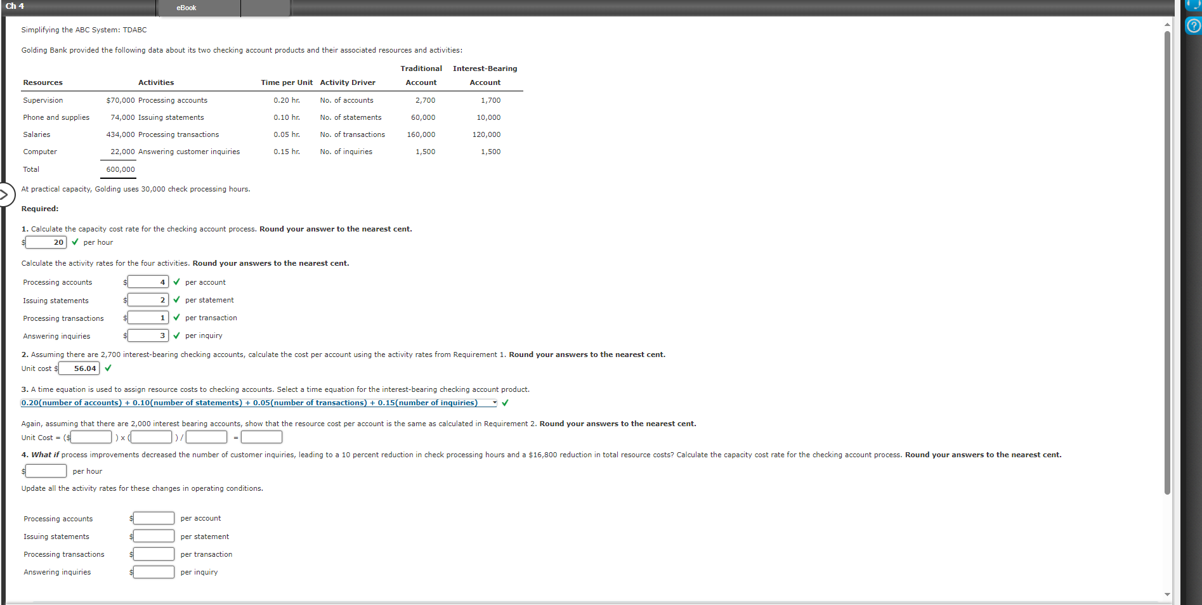This screenshot has height=605, width=1202.
Task: Expand the side panel chevron arrow
Action: click(x=6, y=195)
